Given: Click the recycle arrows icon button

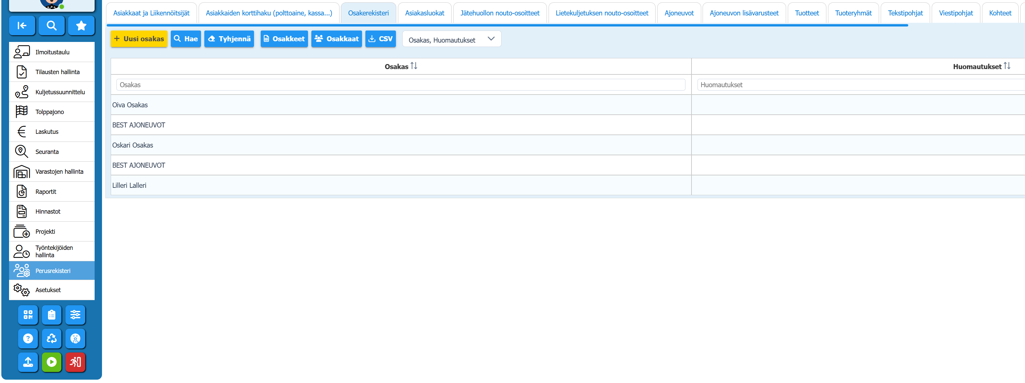Looking at the screenshot, I should point(52,338).
